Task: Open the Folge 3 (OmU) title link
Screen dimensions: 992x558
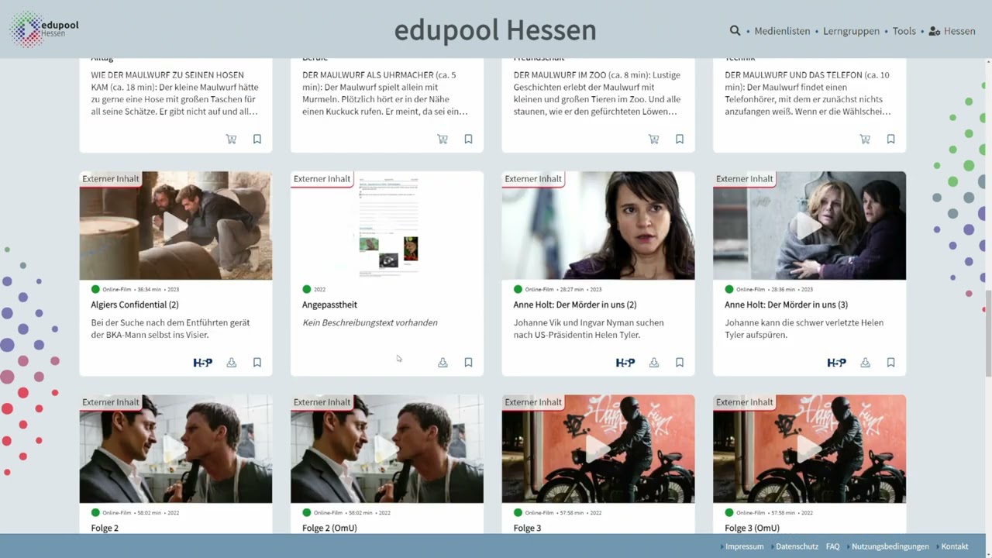Action: (x=752, y=528)
